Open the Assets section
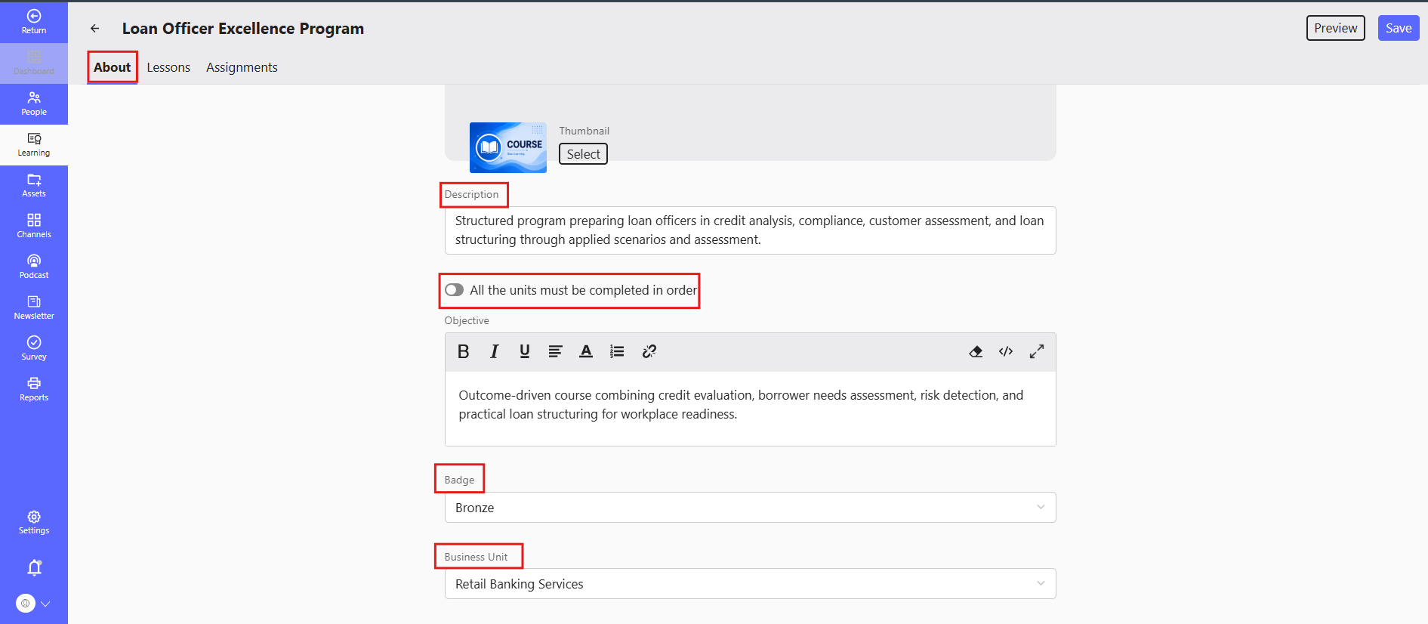 (x=34, y=185)
